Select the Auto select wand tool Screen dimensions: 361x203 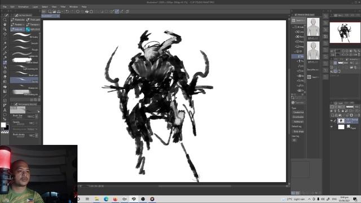pyautogui.click(x=5, y=43)
